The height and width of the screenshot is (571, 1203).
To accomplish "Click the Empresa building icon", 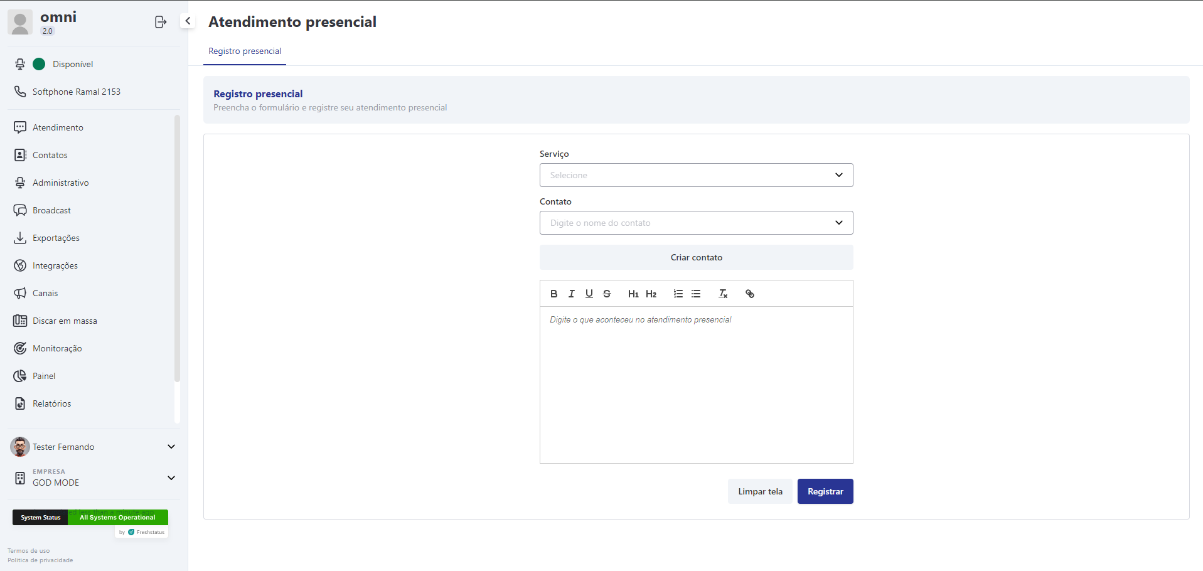I will (20, 478).
